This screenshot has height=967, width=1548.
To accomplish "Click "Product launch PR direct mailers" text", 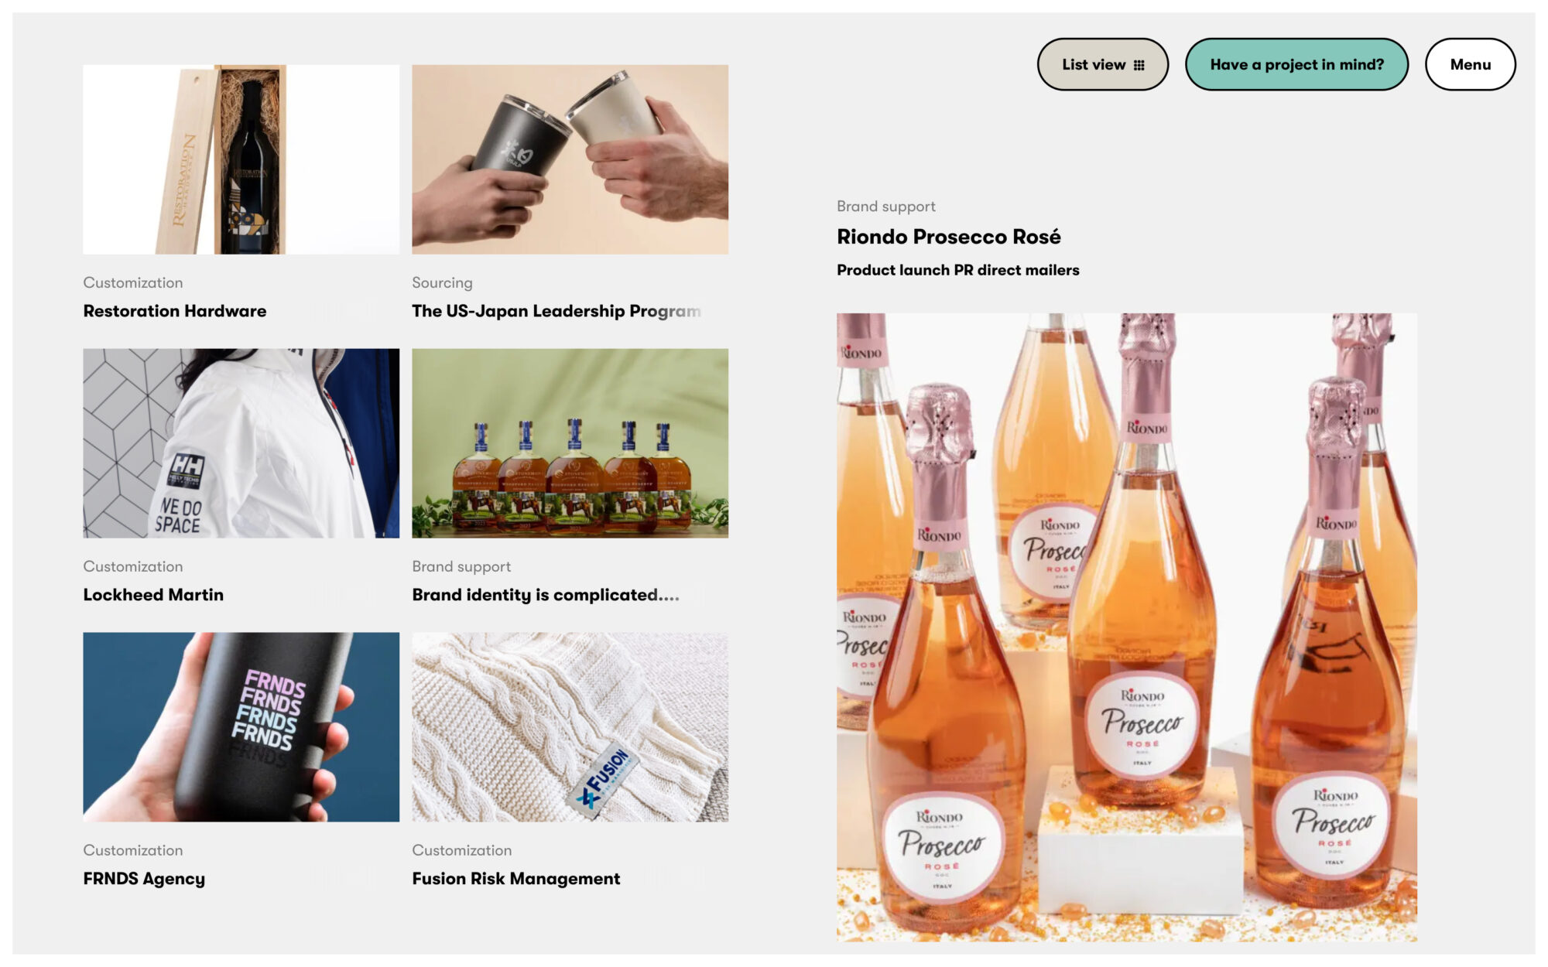I will coord(957,270).
